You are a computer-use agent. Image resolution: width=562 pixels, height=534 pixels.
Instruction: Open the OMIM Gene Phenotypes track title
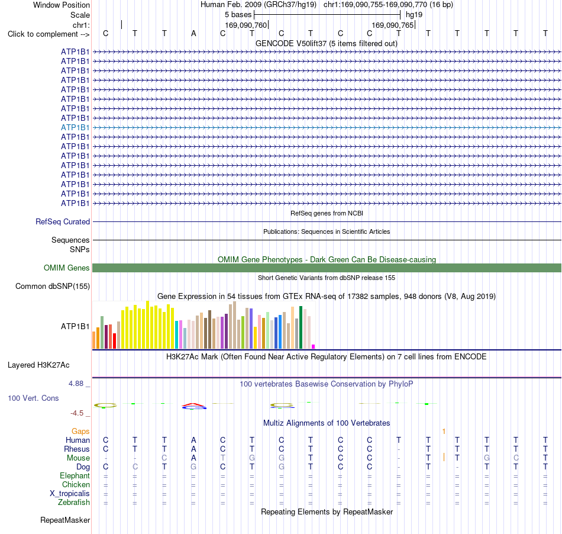pyautogui.click(x=327, y=260)
